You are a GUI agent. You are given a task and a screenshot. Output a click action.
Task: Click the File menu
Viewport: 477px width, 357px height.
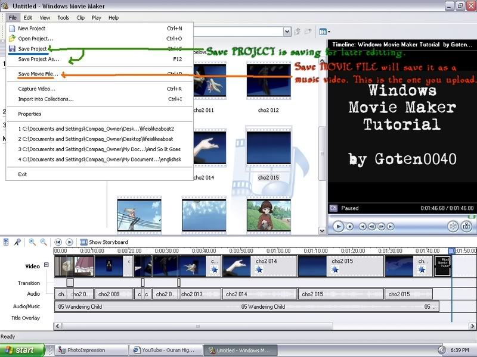pyautogui.click(x=13, y=18)
